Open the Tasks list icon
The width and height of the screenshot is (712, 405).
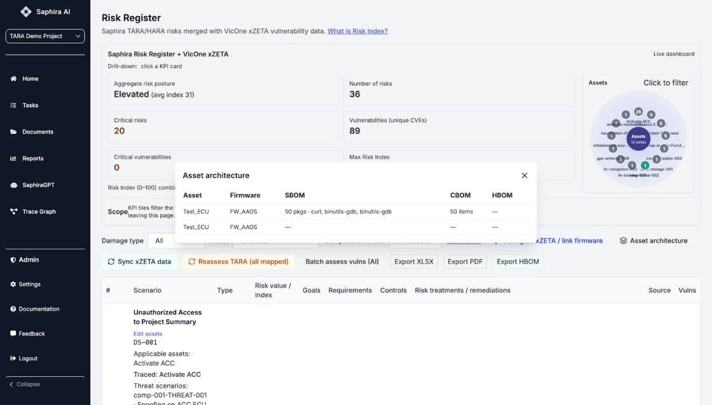(x=13, y=106)
